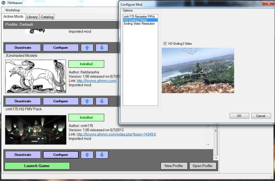Click Installed status of 3Unshaded Models
The width and height of the screenshot is (275, 181).
coord(86,64)
